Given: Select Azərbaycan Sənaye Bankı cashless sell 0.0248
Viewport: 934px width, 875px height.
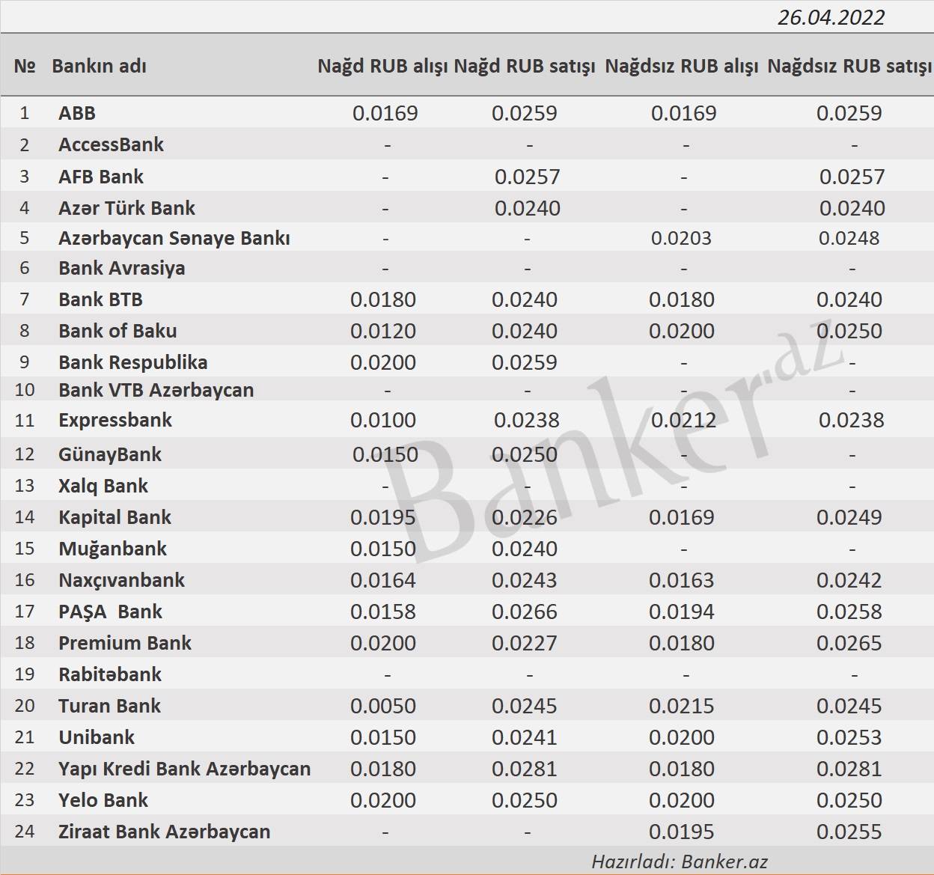Looking at the screenshot, I should 849,238.
